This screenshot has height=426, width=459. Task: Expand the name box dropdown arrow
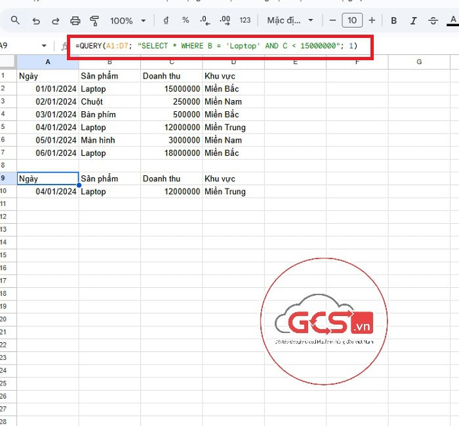point(45,46)
